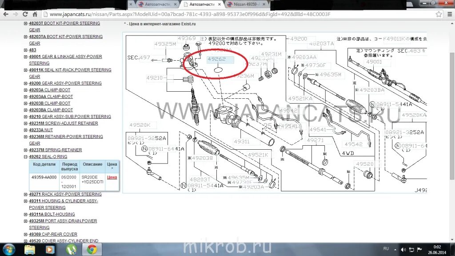Expand 49271 RACK ASSY node
The height and width of the screenshot is (256, 455).
(x=25, y=194)
